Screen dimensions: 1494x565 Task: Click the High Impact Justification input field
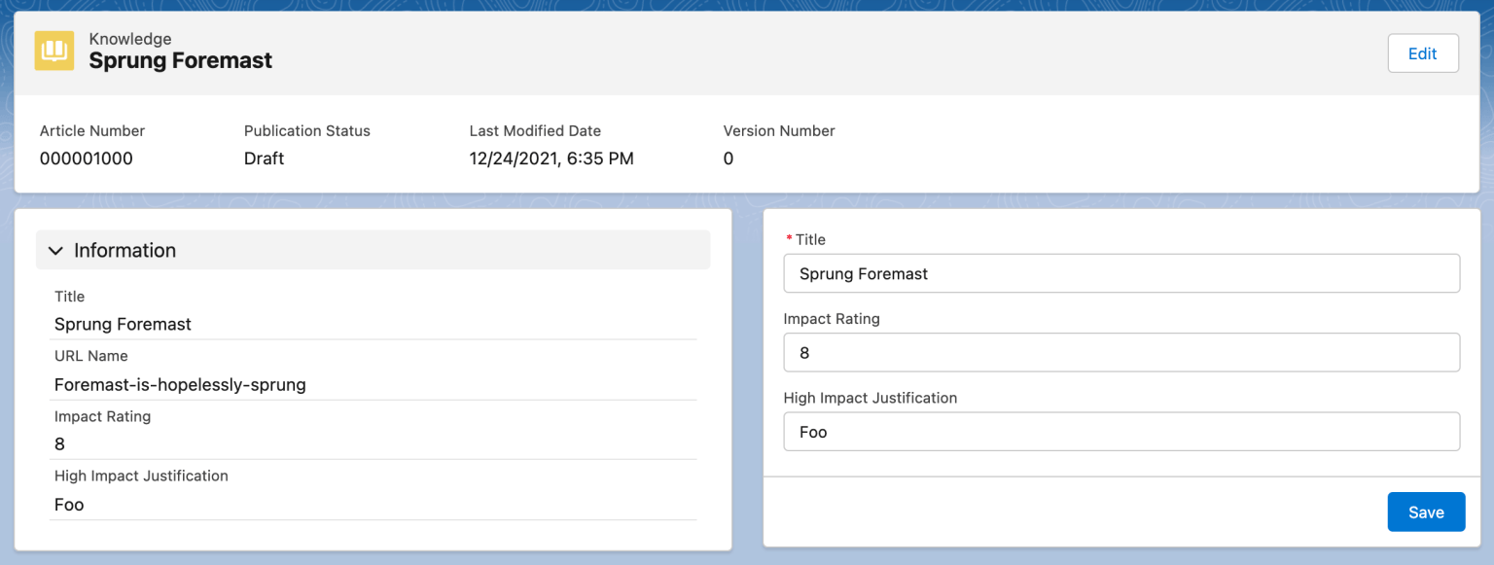1121,432
